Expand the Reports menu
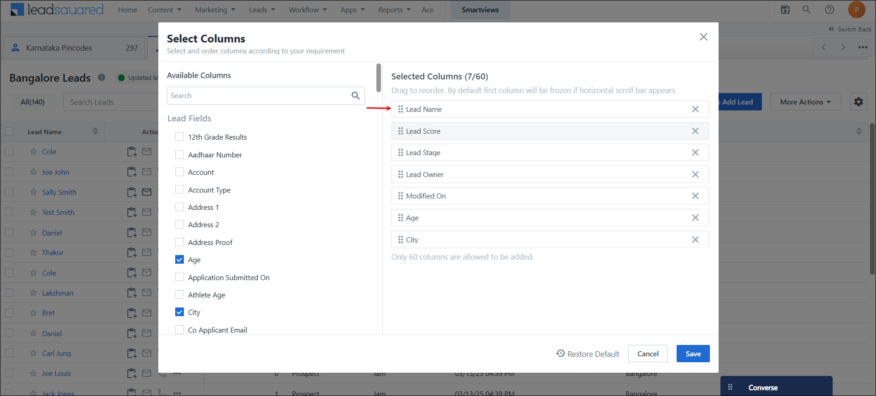Image resolution: width=876 pixels, height=396 pixels. tap(394, 10)
